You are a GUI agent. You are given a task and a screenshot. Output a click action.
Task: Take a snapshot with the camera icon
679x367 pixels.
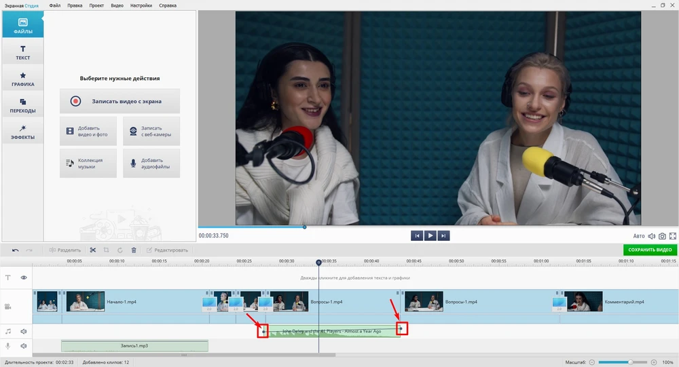click(x=662, y=236)
